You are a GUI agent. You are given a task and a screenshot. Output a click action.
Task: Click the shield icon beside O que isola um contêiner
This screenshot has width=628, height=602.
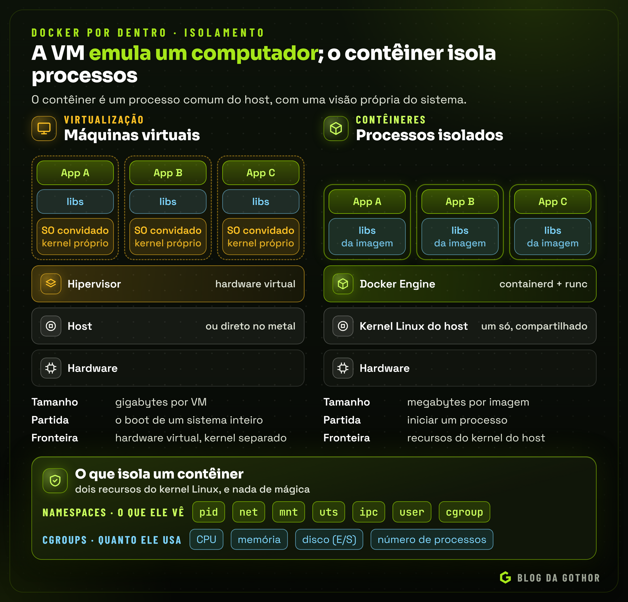point(55,481)
